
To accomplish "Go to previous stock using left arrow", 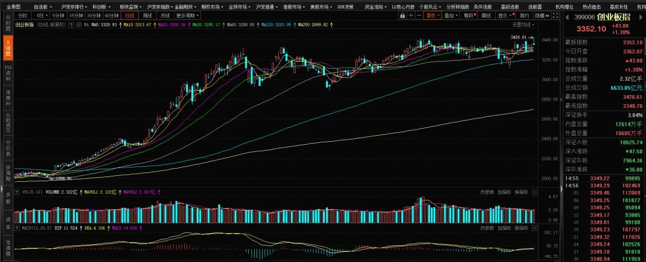I will (567, 17).
